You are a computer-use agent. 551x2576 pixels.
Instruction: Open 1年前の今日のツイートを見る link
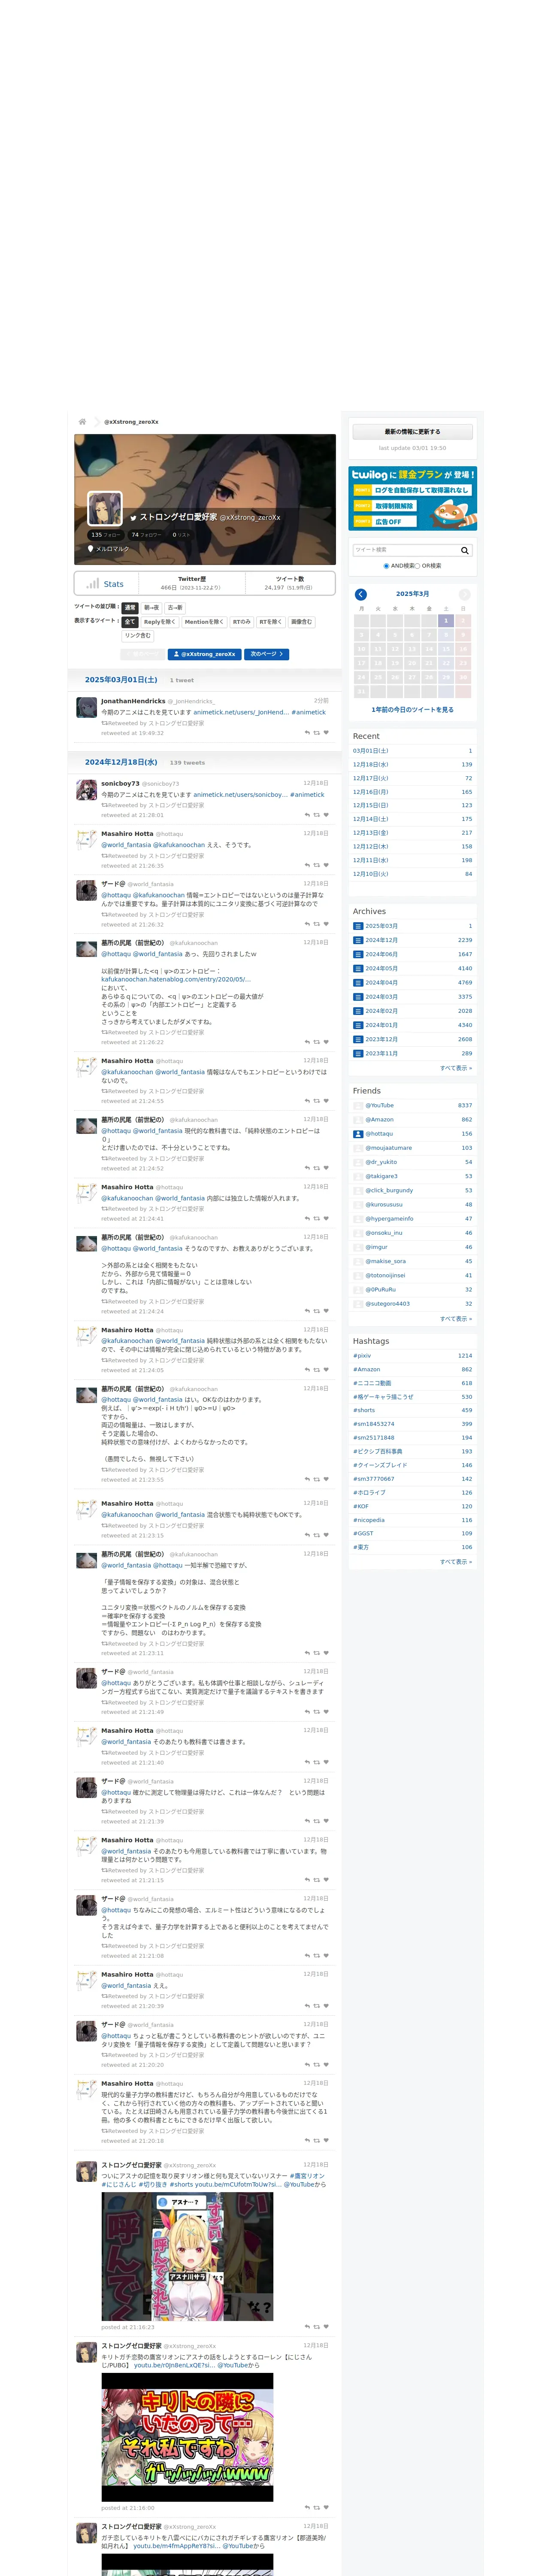coord(412,710)
